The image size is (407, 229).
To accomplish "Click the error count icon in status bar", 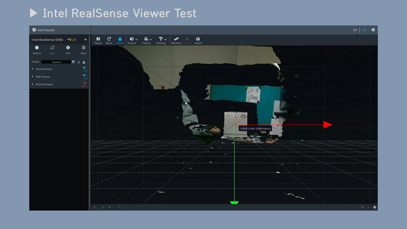I will [x=95, y=207].
